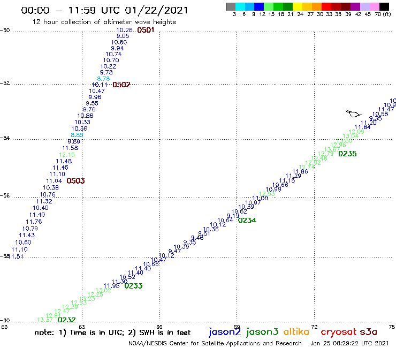Click the black swatch ending the legend
The height and width of the screenshot is (348, 396).
click(x=384, y=6)
